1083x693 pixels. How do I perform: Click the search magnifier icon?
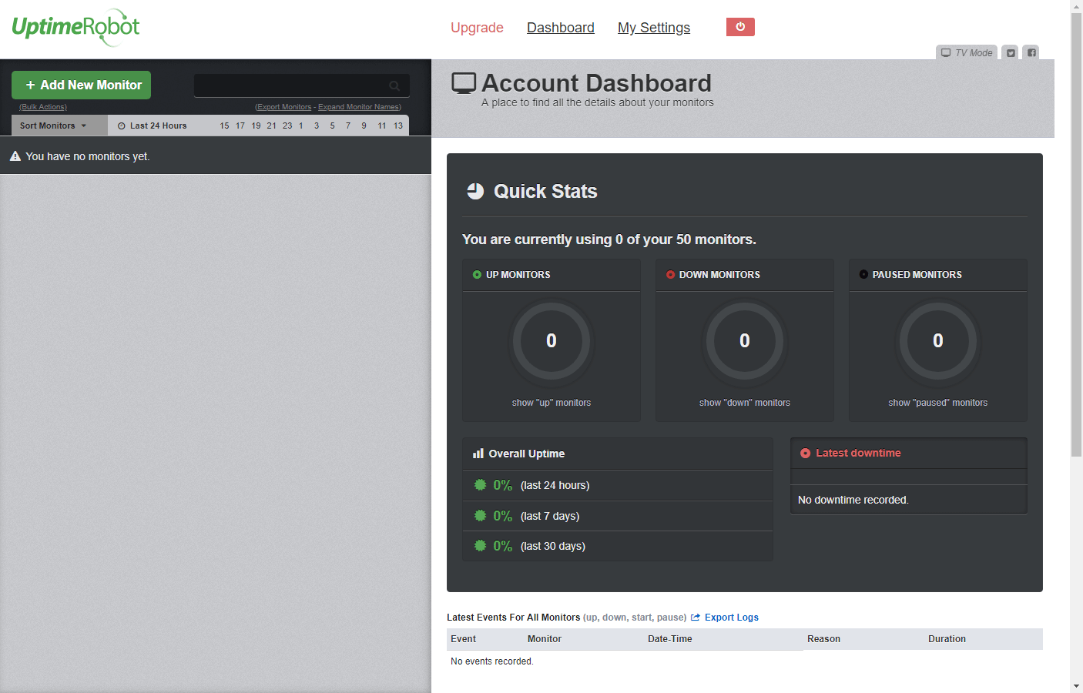394,85
